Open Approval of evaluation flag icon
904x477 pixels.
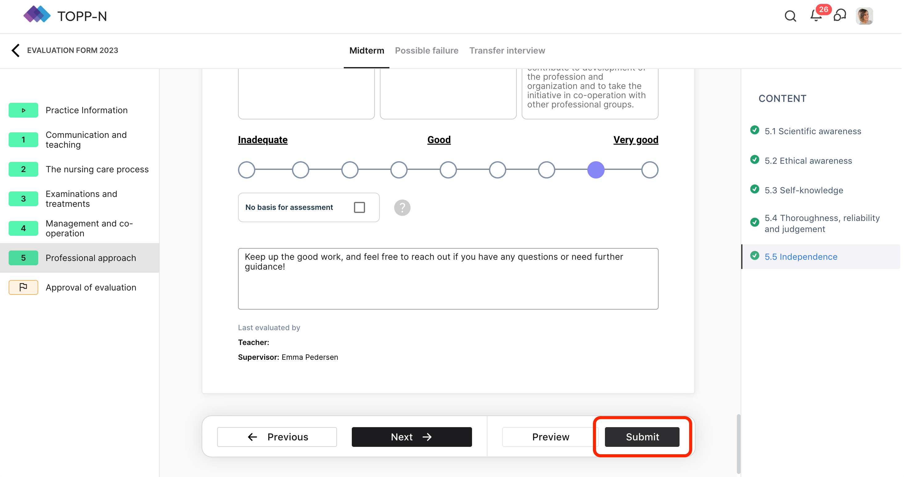click(23, 287)
